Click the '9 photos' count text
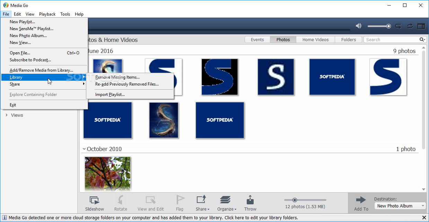The width and height of the screenshot is (429, 222). pos(404,51)
